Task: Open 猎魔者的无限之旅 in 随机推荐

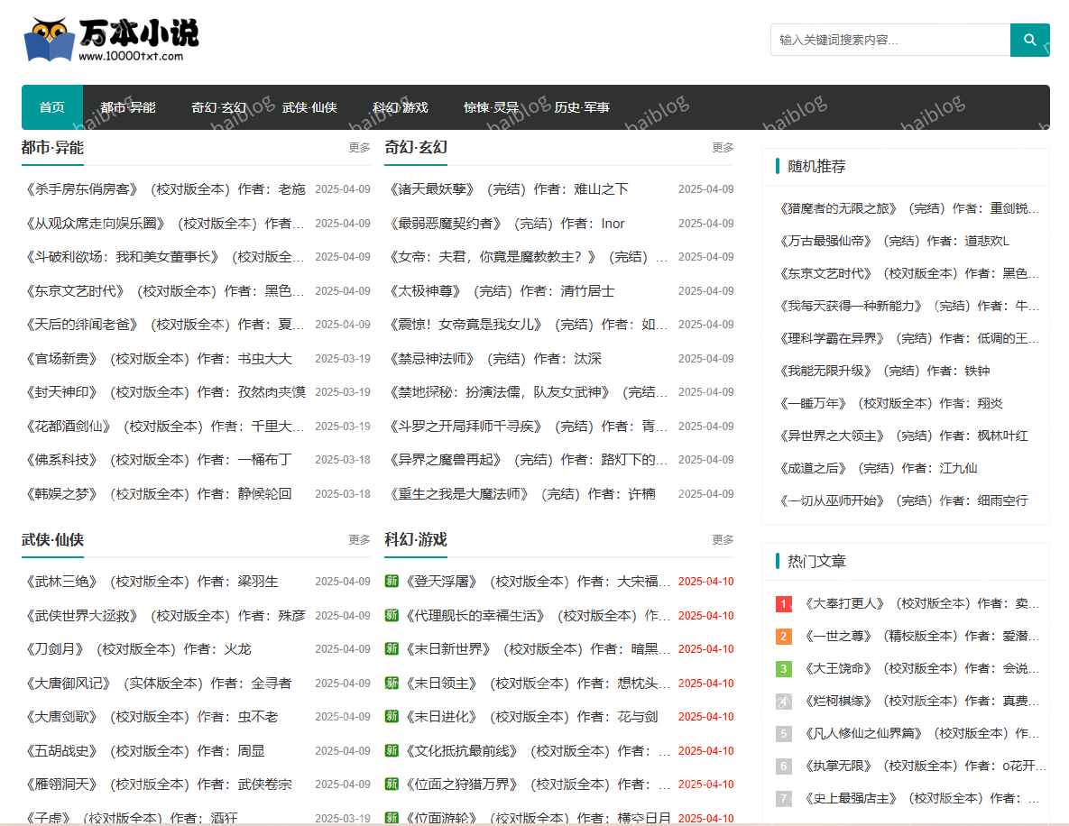Action: pos(837,207)
